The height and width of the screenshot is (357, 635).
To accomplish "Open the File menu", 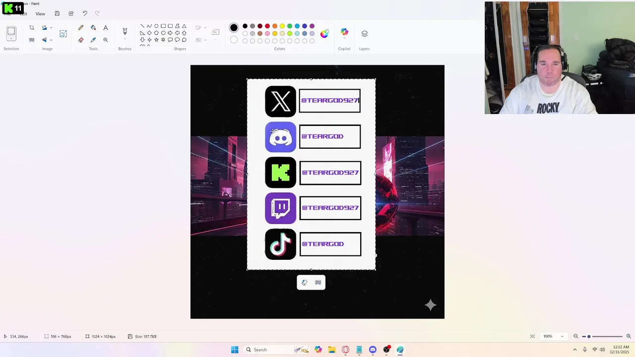I will click(7, 14).
